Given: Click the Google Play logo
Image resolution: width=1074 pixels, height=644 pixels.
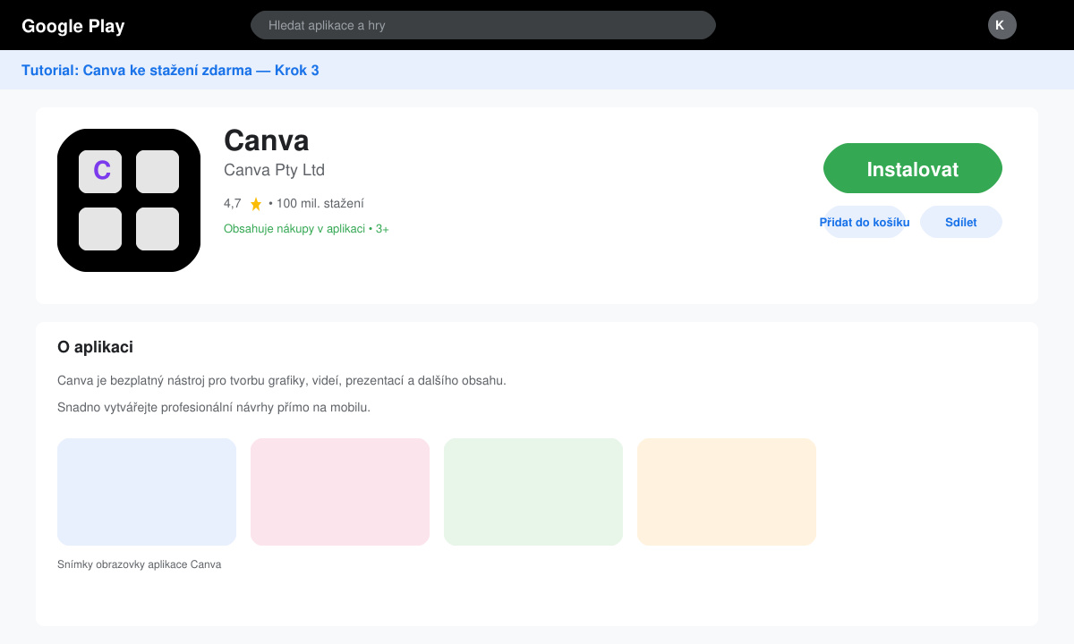Looking at the screenshot, I should tap(73, 26).
